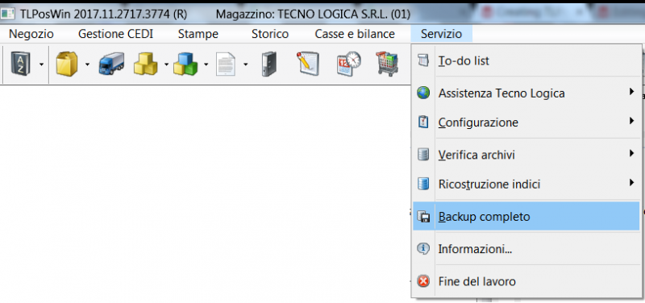Image resolution: width=645 pixels, height=303 pixels.
Task: Expand the A-Z book icon dropdown arrow
Action: pos(41,64)
